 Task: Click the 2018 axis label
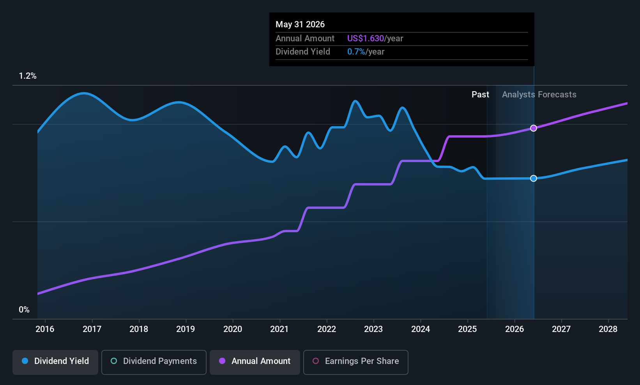[139, 329]
